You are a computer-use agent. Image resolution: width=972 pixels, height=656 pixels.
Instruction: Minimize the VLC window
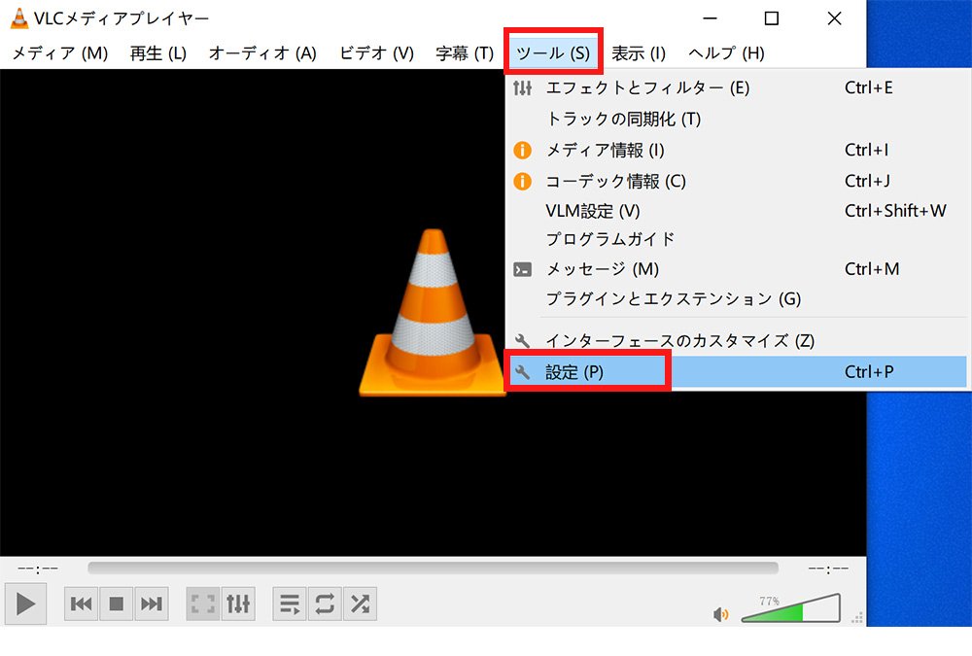[711, 18]
